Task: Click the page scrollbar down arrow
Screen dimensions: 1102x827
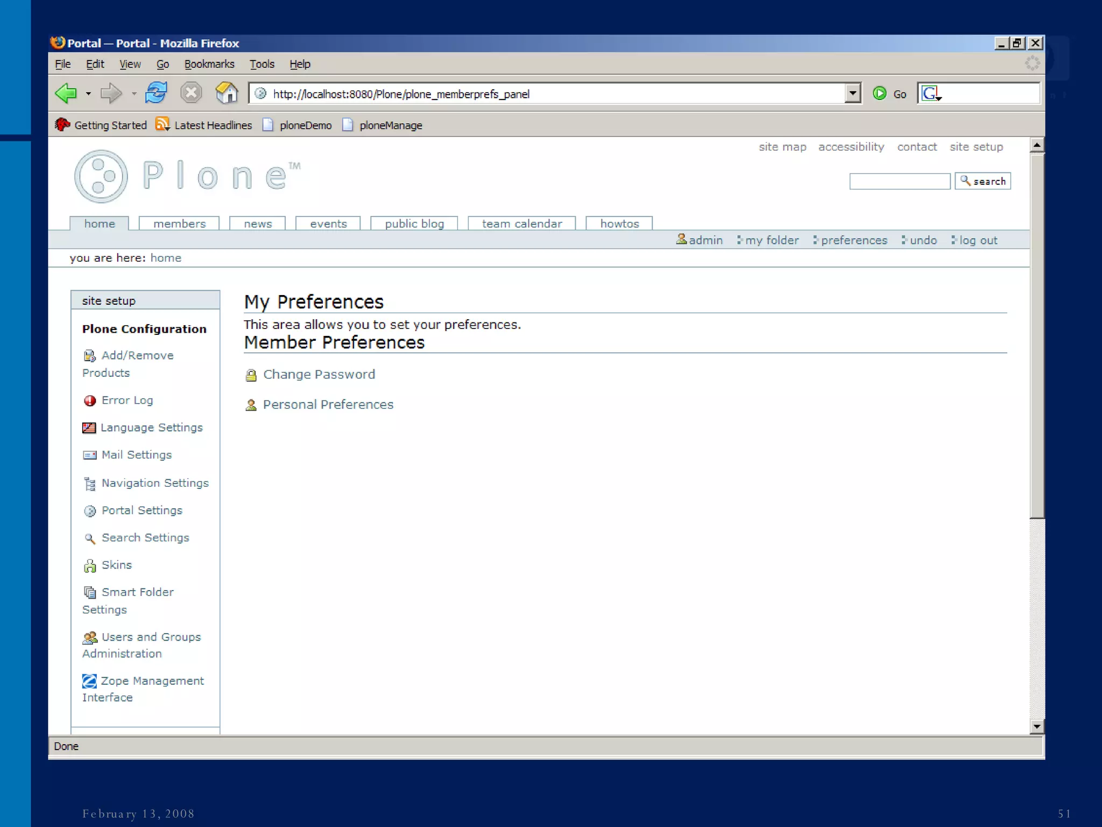Action: tap(1037, 726)
